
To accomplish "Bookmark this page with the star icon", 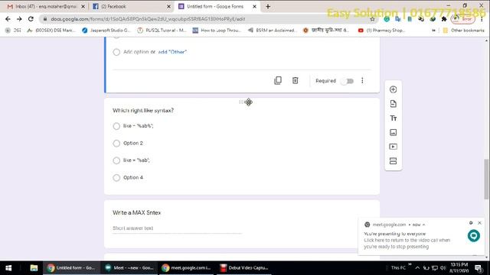I will coord(372,19).
